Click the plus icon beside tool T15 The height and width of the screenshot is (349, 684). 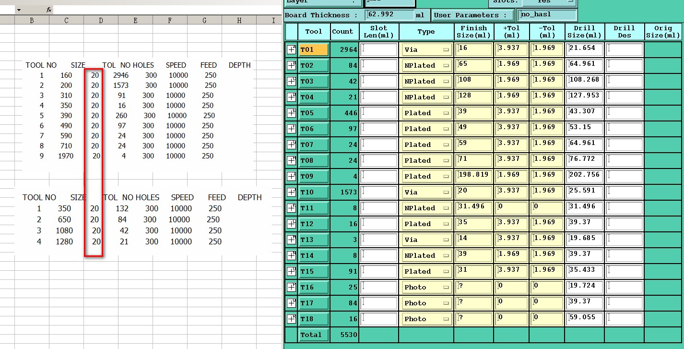(x=291, y=271)
